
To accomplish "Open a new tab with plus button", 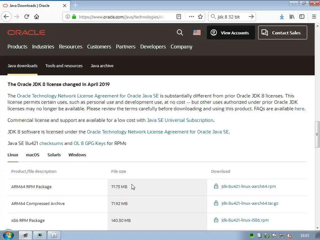I will click(x=75, y=5).
